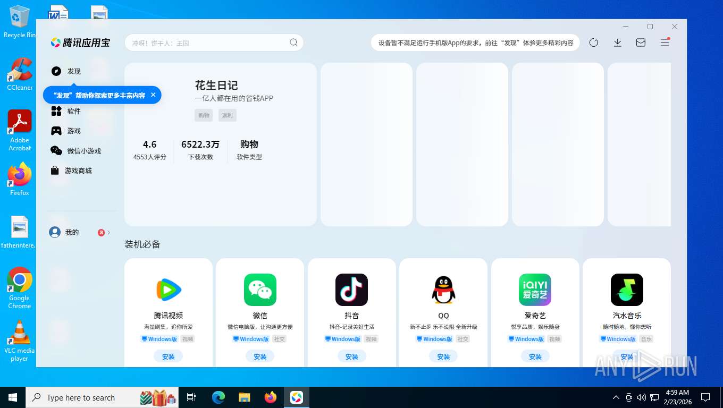Show hidden system tray icons
This screenshot has height=408, width=723.
(616, 397)
